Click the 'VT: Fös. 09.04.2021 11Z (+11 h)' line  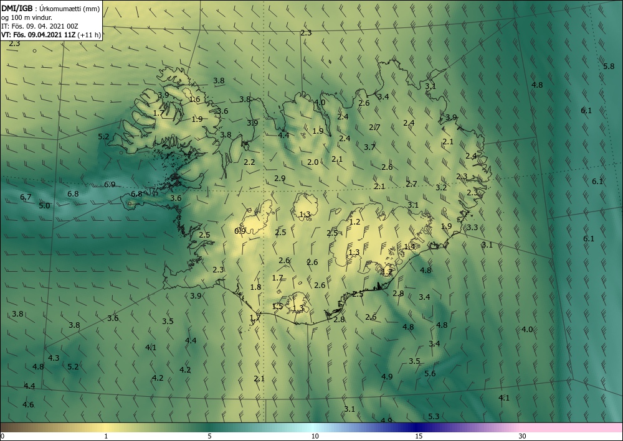pos(51,35)
